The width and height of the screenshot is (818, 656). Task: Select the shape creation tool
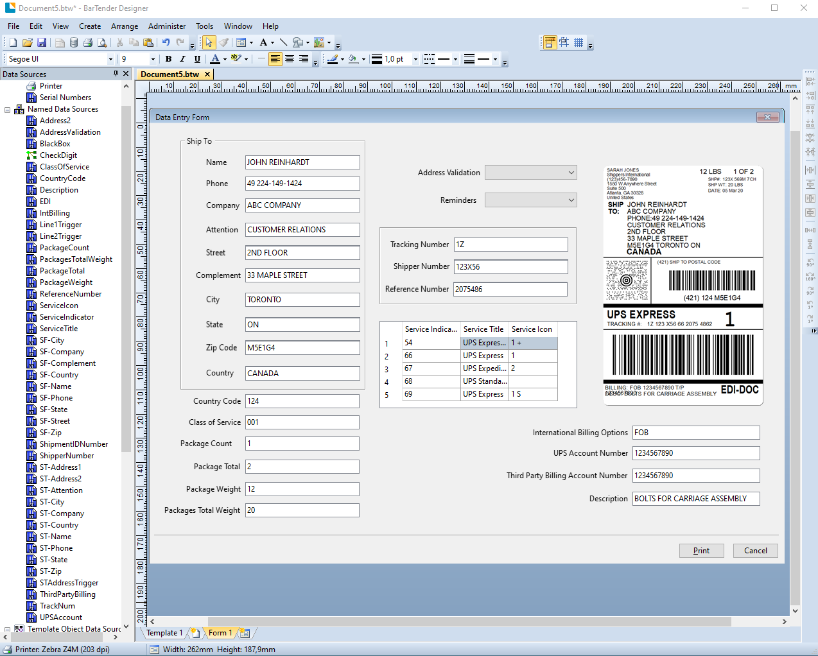tap(297, 42)
